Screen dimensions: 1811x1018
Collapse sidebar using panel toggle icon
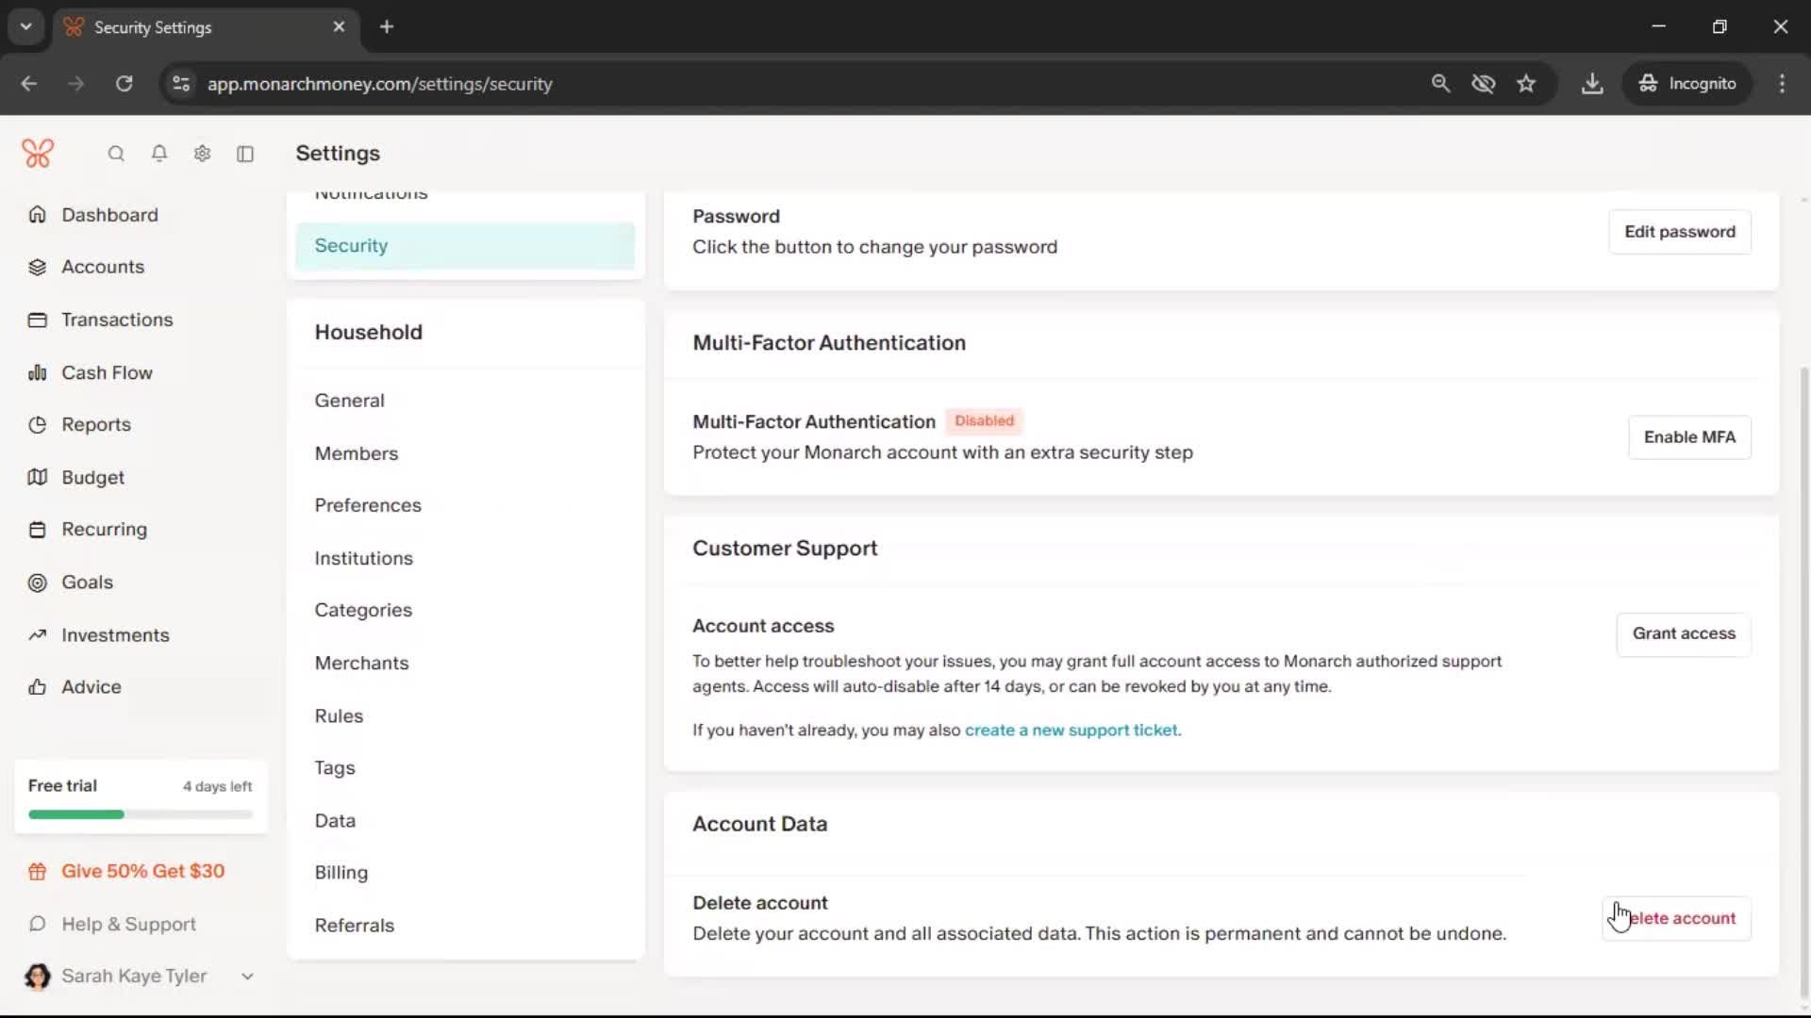245,154
